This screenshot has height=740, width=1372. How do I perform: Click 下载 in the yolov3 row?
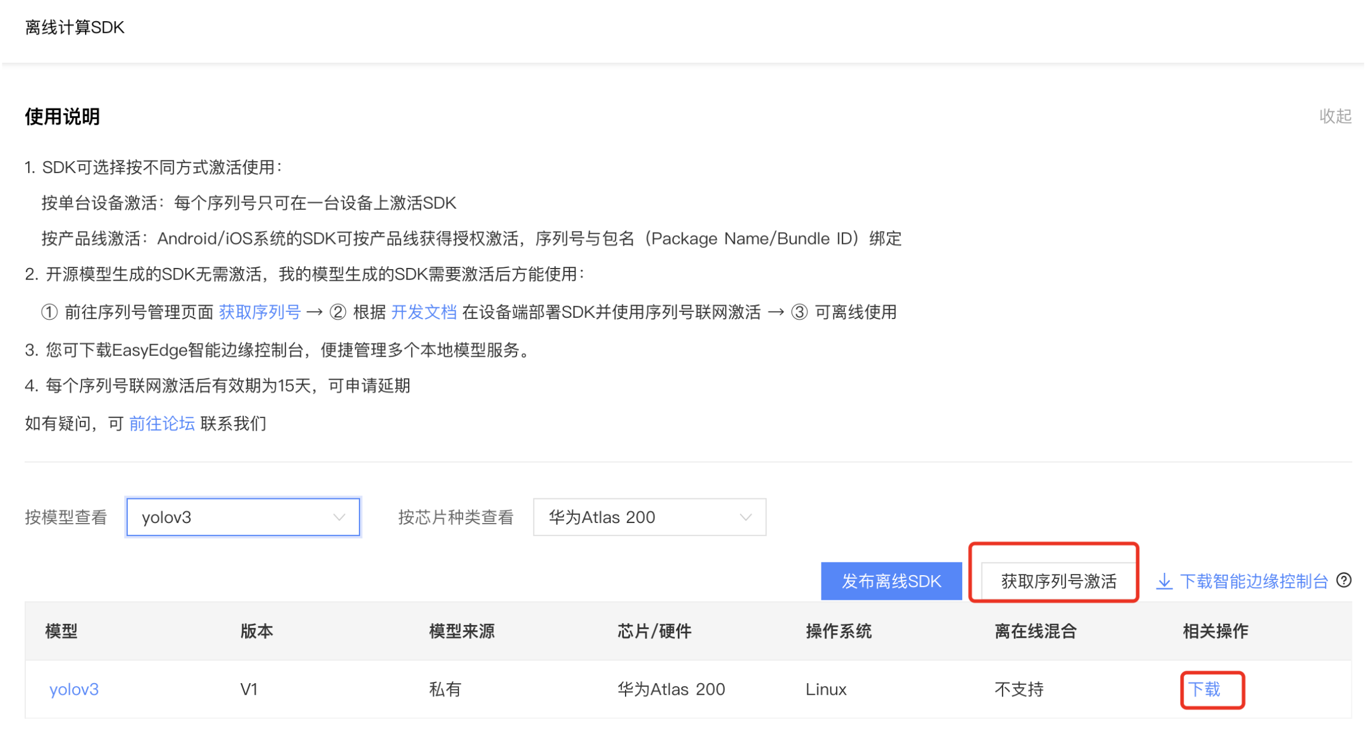[1204, 689]
